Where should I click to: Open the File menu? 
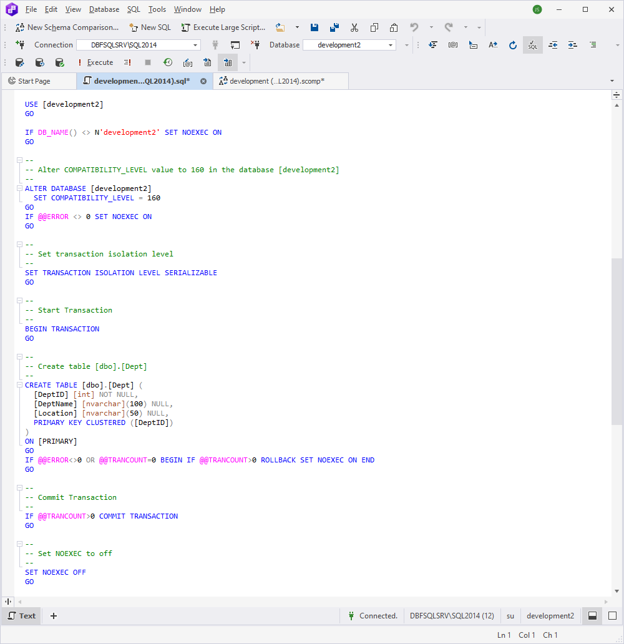click(x=31, y=9)
